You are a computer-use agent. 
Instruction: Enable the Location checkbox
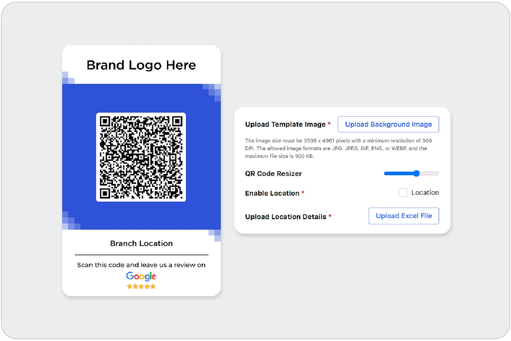(x=403, y=192)
